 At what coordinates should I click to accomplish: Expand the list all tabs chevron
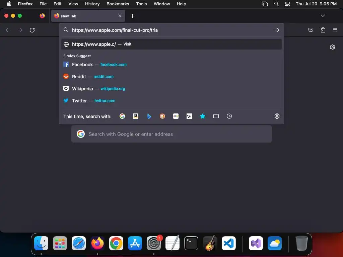point(323,16)
